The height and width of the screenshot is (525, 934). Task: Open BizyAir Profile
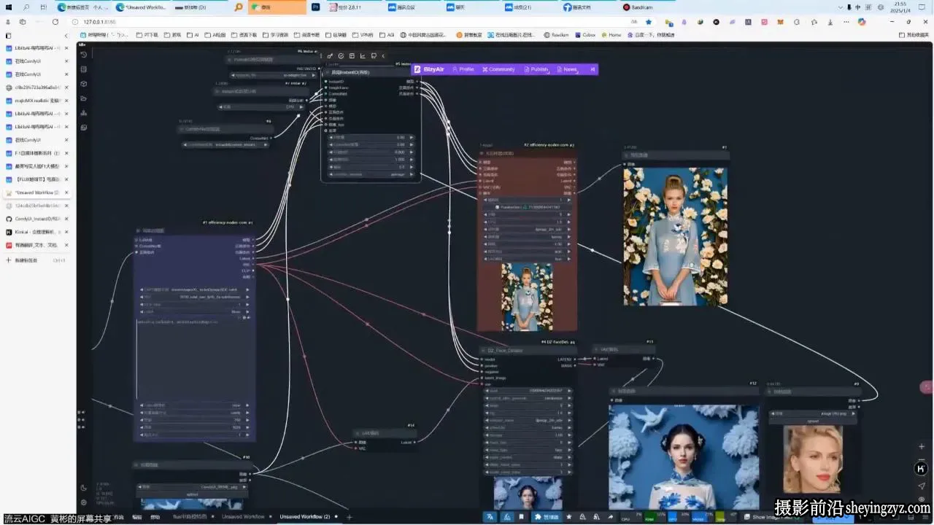[463, 69]
